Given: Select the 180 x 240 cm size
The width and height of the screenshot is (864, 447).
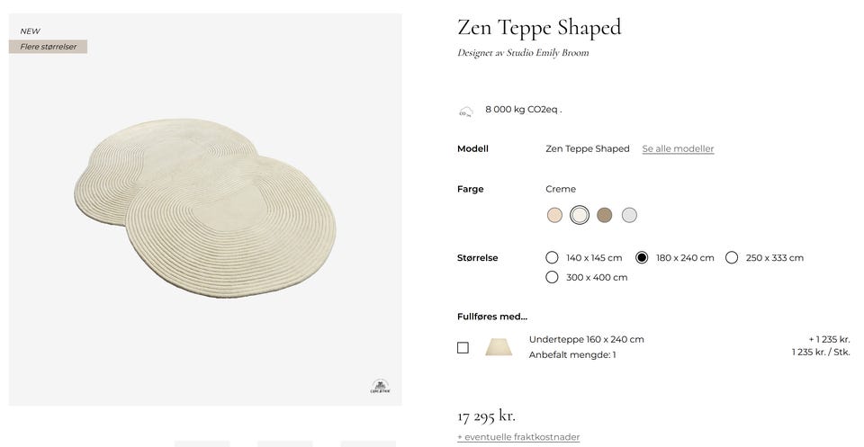Looking at the screenshot, I should click(x=642, y=257).
